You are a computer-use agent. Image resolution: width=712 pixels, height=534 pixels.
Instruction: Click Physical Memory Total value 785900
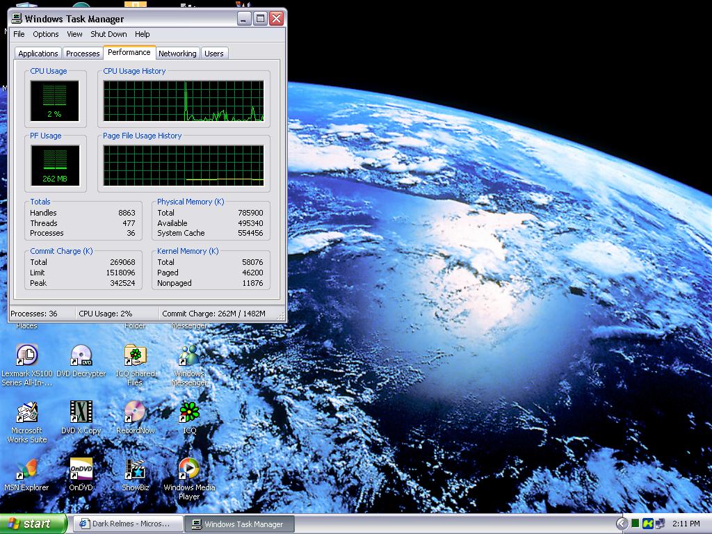[x=250, y=213]
